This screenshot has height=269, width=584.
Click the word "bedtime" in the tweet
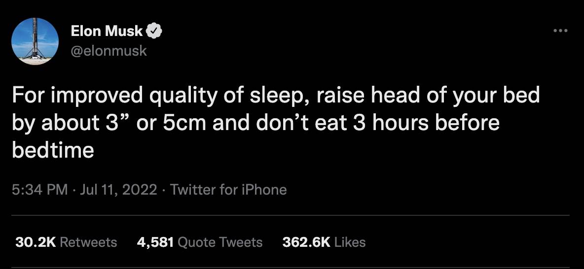pyautogui.click(x=52, y=150)
